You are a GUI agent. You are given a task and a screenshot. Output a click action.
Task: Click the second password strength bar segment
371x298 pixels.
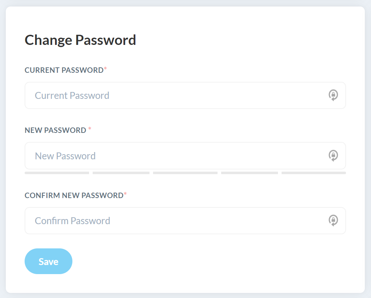[121, 173]
